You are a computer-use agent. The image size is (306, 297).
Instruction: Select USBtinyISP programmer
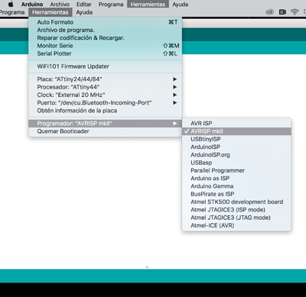pos(236,139)
